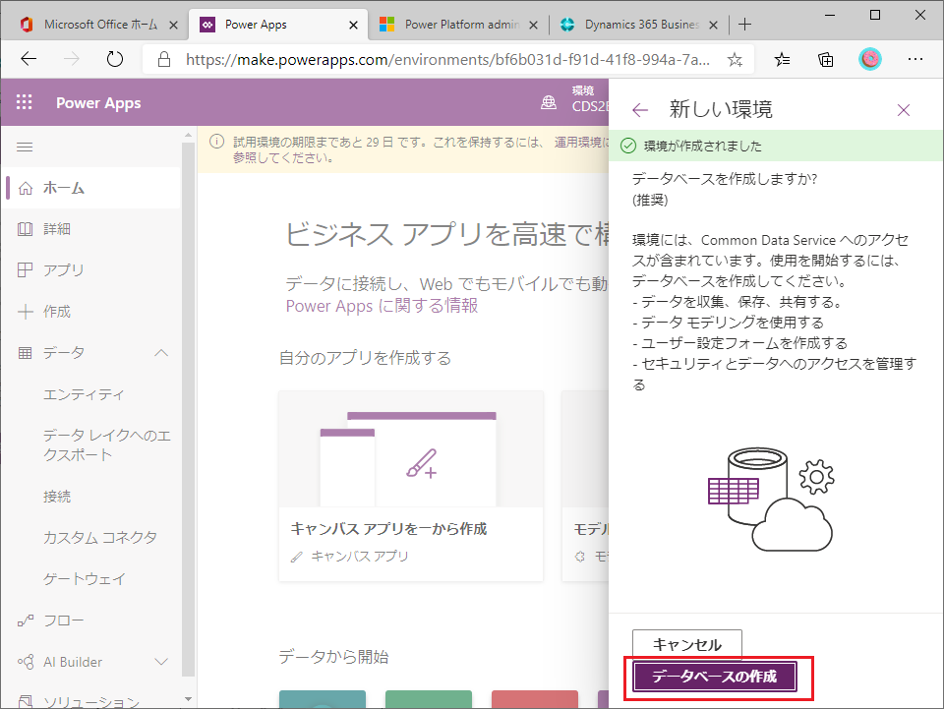Viewport: 944px width, 709px height.
Task: Open キャンバス アプリを一から作成 card
Action: 411,486
